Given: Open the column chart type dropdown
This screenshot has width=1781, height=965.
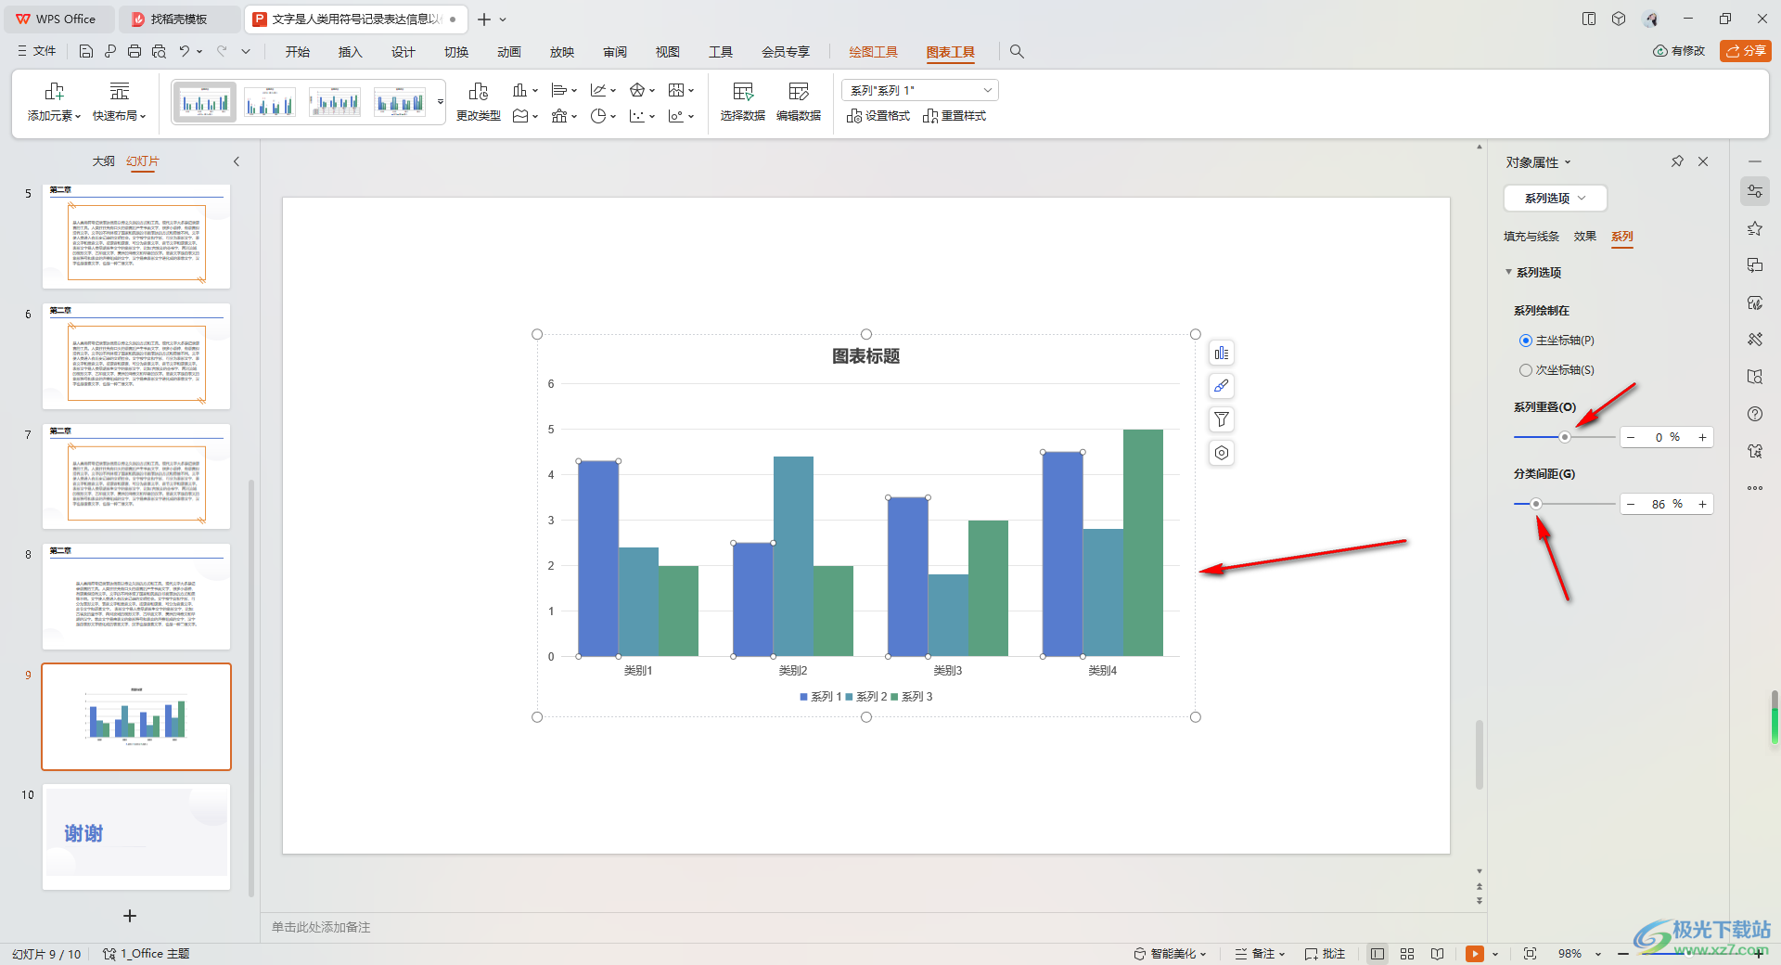Looking at the screenshot, I should click(525, 90).
